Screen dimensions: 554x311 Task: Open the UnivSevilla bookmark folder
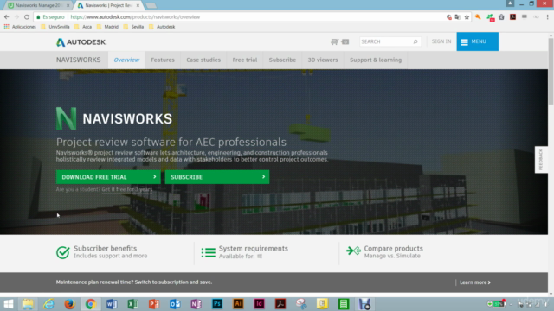(x=55, y=27)
